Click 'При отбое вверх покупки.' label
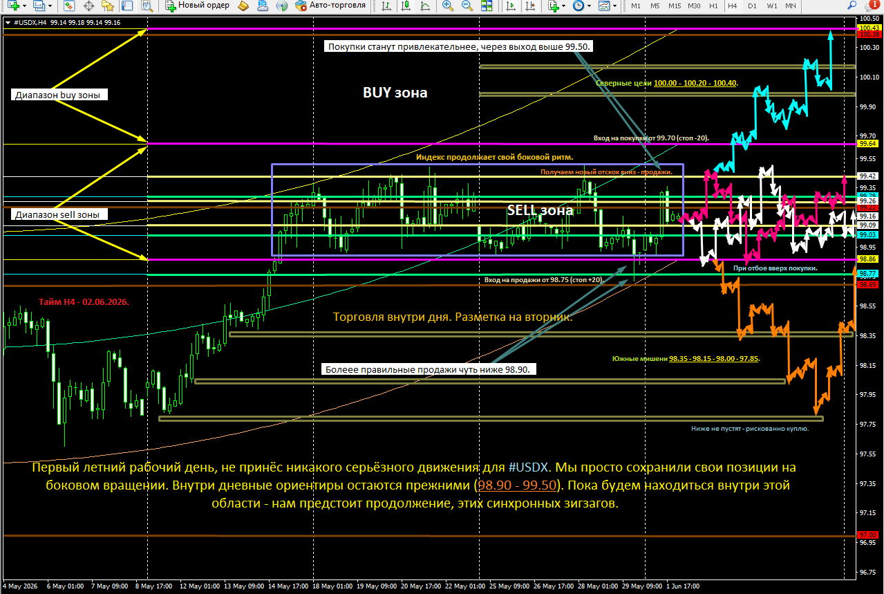 click(x=775, y=268)
